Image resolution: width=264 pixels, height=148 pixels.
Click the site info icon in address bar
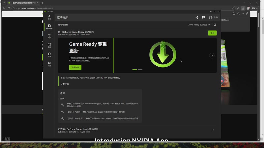point(14,8)
